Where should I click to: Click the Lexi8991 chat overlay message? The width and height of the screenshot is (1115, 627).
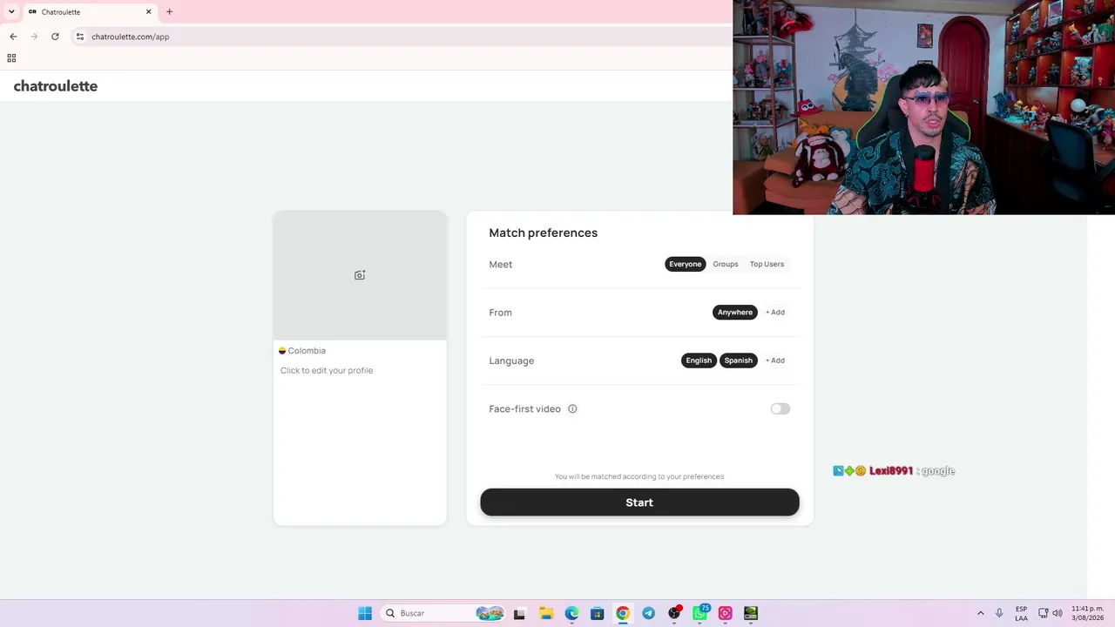click(894, 471)
